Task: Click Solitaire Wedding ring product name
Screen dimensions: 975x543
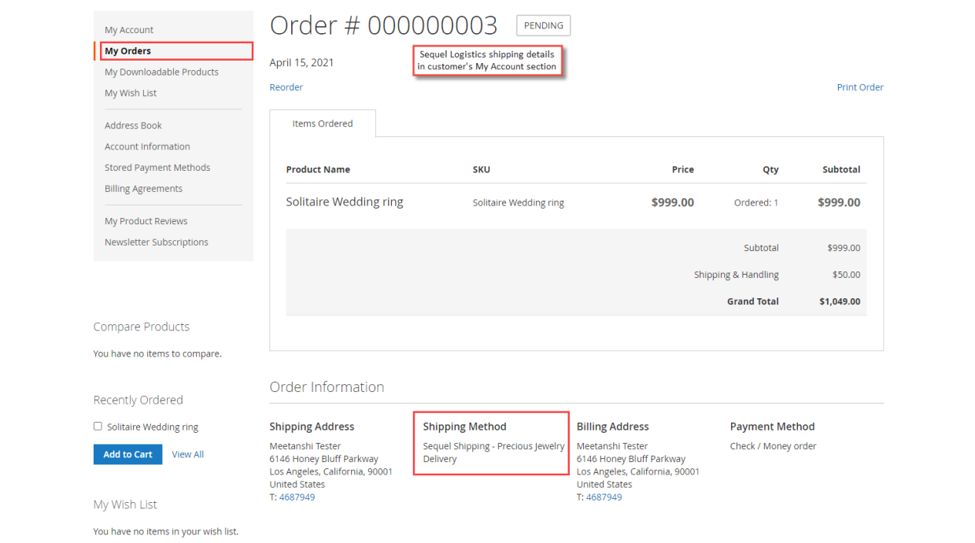Action: click(344, 202)
